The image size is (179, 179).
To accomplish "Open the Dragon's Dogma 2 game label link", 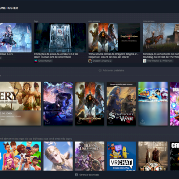I will point(102,61).
